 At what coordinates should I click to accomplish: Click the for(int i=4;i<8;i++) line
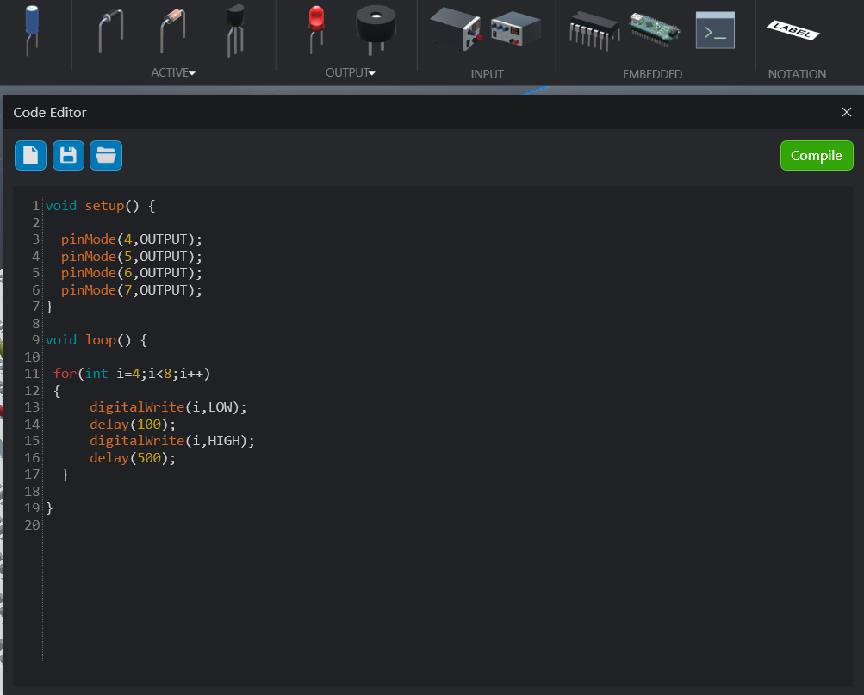132,374
